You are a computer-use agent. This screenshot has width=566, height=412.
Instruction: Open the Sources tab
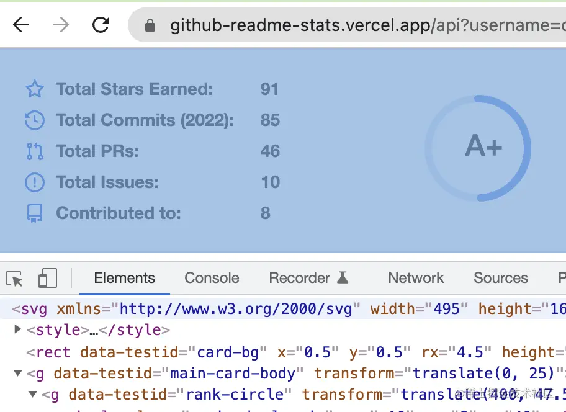[x=501, y=278]
